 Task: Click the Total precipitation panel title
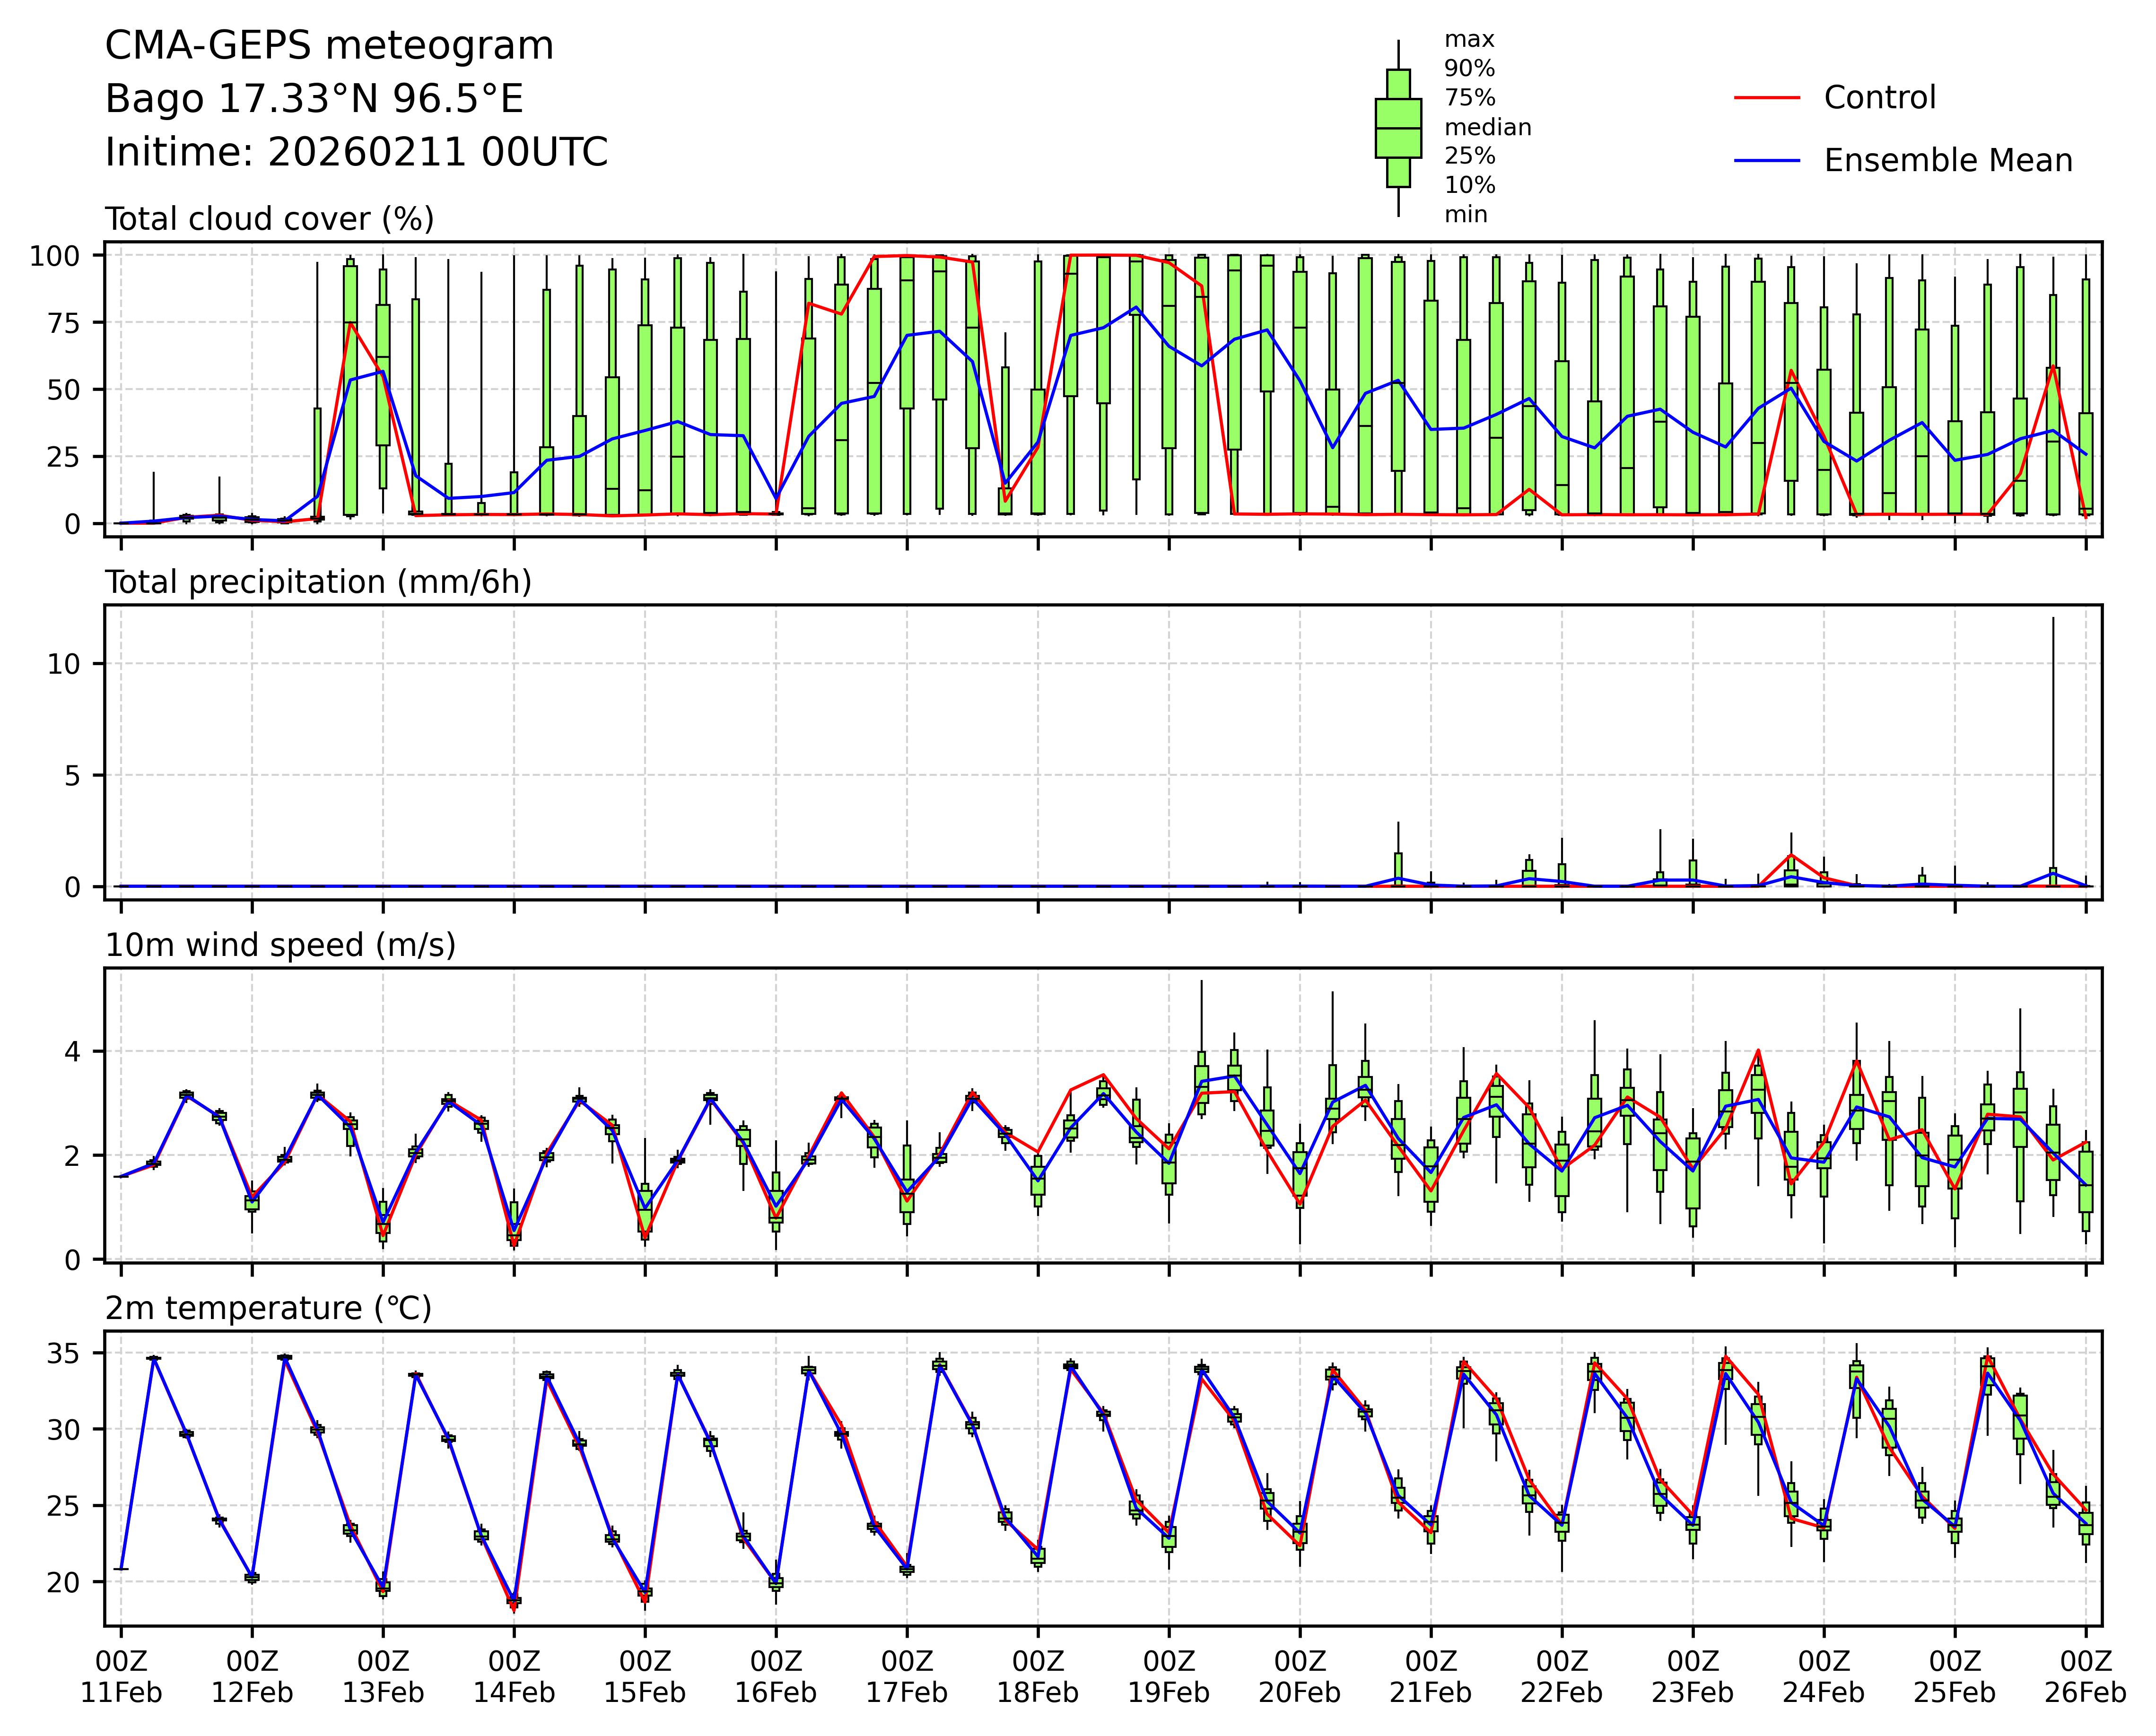tap(318, 582)
